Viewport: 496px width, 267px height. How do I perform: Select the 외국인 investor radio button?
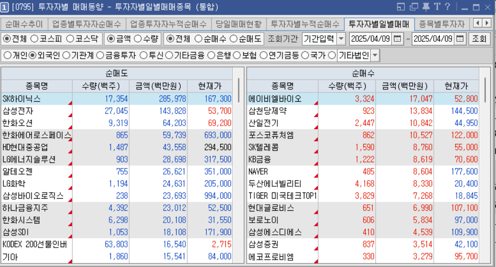click(33, 56)
